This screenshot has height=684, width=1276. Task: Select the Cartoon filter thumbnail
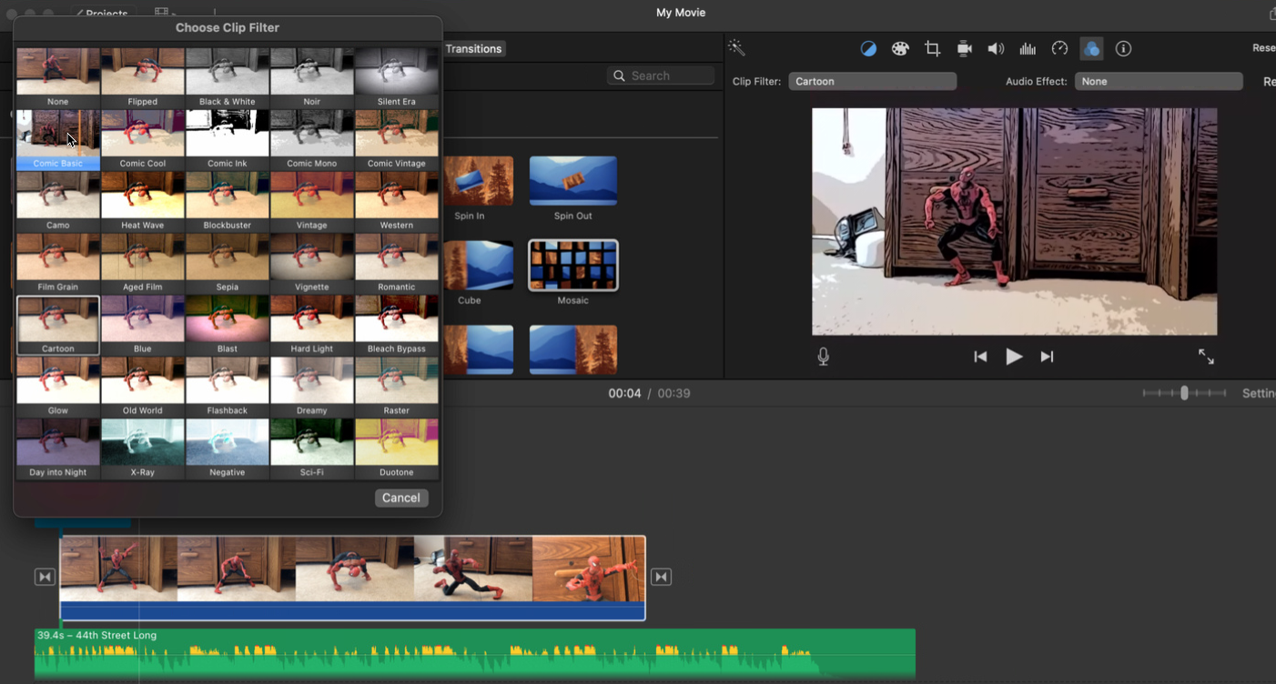58,326
